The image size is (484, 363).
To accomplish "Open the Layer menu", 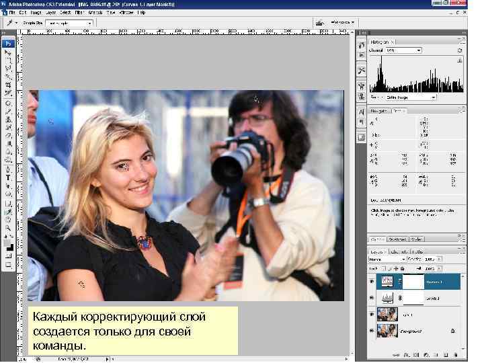I will pyautogui.click(x=51, y=13).
